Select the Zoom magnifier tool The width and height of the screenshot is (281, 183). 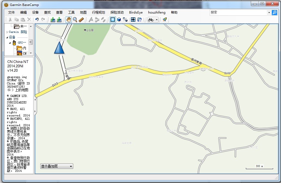(75, 20)
